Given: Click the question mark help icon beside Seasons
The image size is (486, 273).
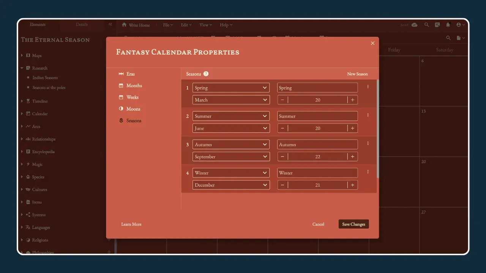Looking at the screenshot, I should tap(206, 74).
